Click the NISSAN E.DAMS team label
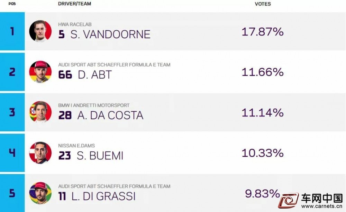This screenshot has width=346, height=212. pyautogui.click(x=76, y=145)
